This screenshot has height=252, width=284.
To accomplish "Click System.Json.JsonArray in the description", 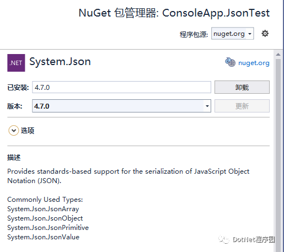I will (x=43, y=209).
